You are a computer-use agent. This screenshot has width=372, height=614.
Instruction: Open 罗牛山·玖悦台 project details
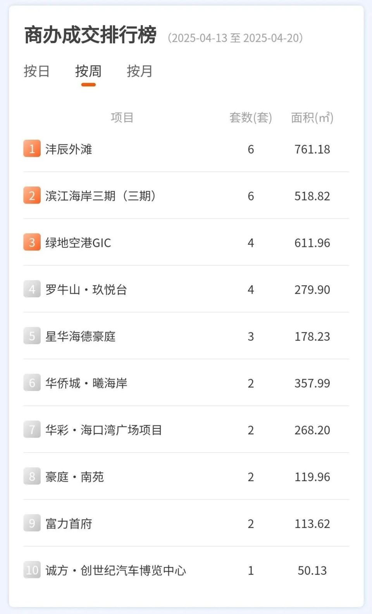coord(86,290)
